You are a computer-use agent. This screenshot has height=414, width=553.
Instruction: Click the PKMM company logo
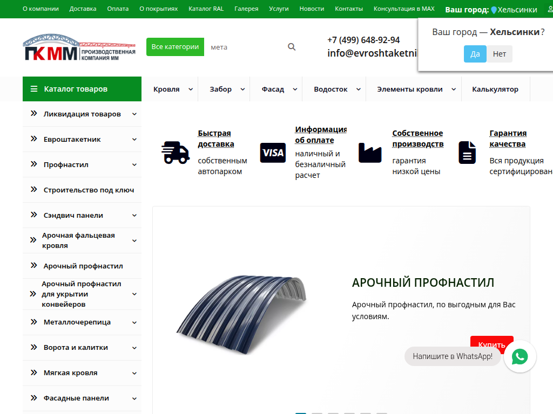pyautogui.click(x=79, y=47)
